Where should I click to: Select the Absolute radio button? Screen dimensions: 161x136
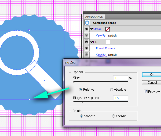(x=111, y=89)
